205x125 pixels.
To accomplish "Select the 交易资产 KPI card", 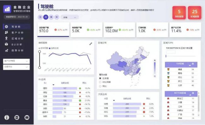I will 119,30.
